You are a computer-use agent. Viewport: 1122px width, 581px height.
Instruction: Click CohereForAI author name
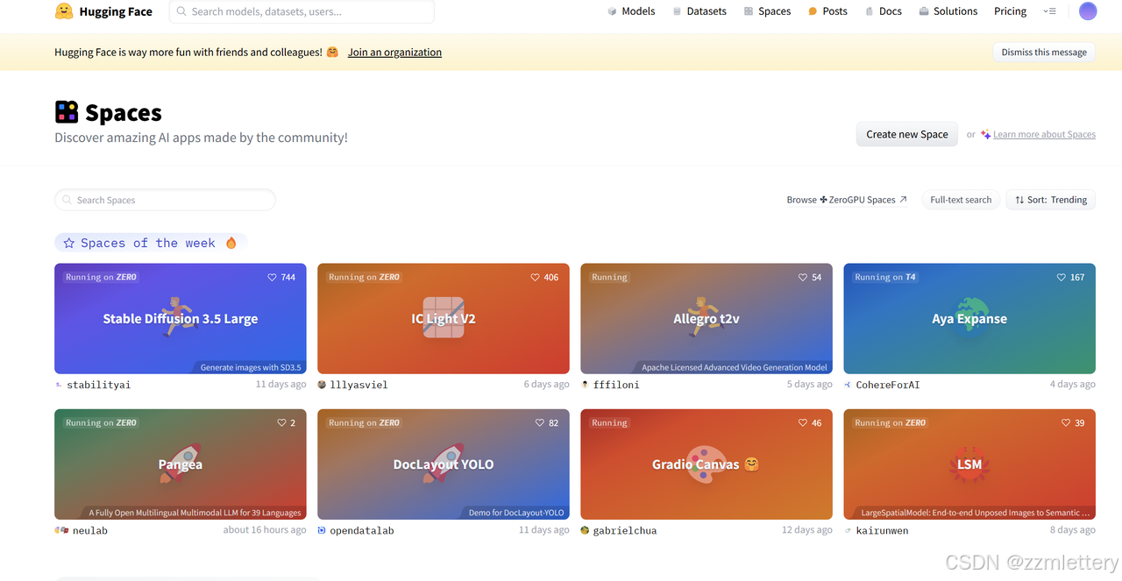888,385
